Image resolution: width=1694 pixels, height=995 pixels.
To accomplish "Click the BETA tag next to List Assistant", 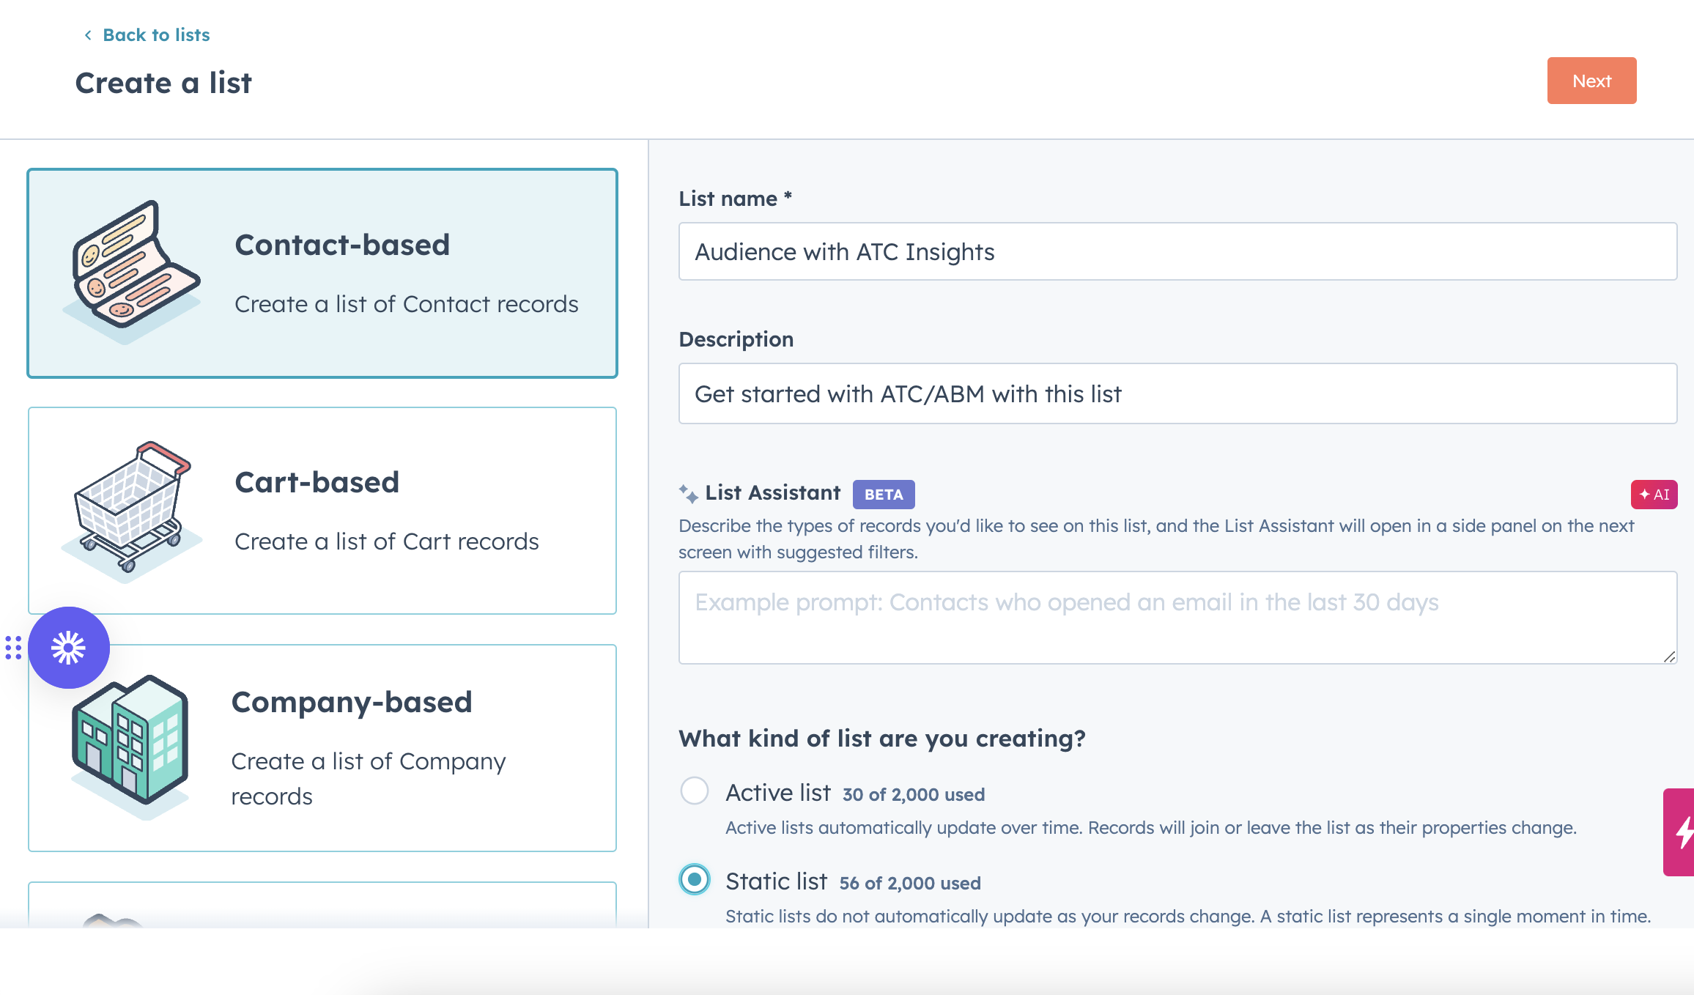I will (x=884, y=495).
